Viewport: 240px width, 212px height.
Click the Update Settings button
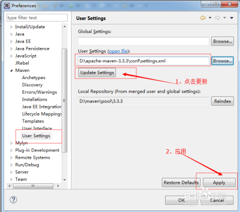(x=97, y=72)
